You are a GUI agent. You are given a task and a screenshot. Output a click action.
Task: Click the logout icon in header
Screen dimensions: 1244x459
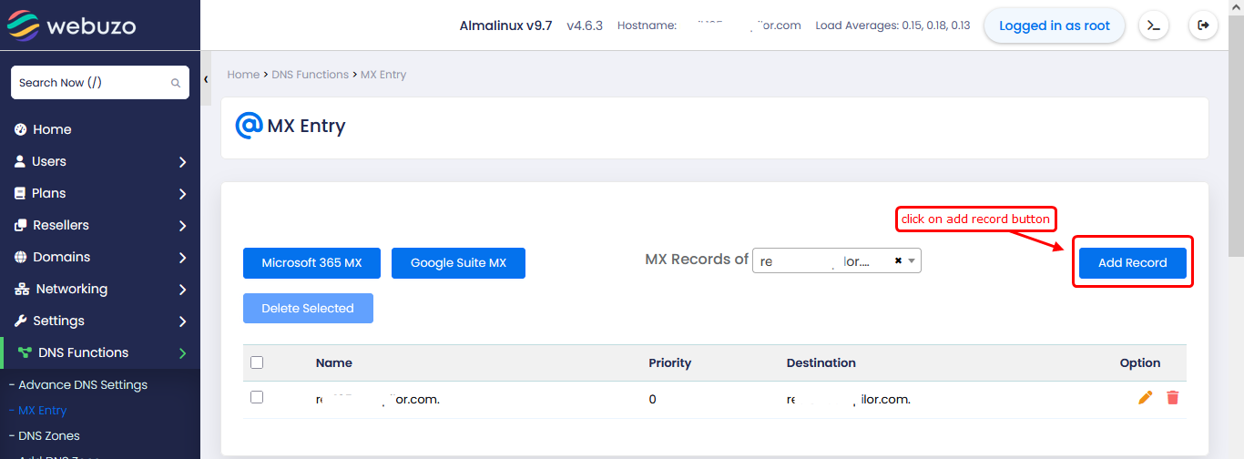click(x=1203, y=25)
